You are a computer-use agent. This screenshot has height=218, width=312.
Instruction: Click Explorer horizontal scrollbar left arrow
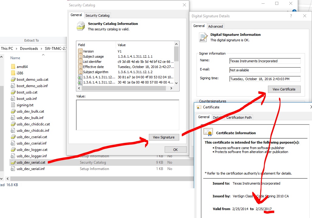point(8,179)
